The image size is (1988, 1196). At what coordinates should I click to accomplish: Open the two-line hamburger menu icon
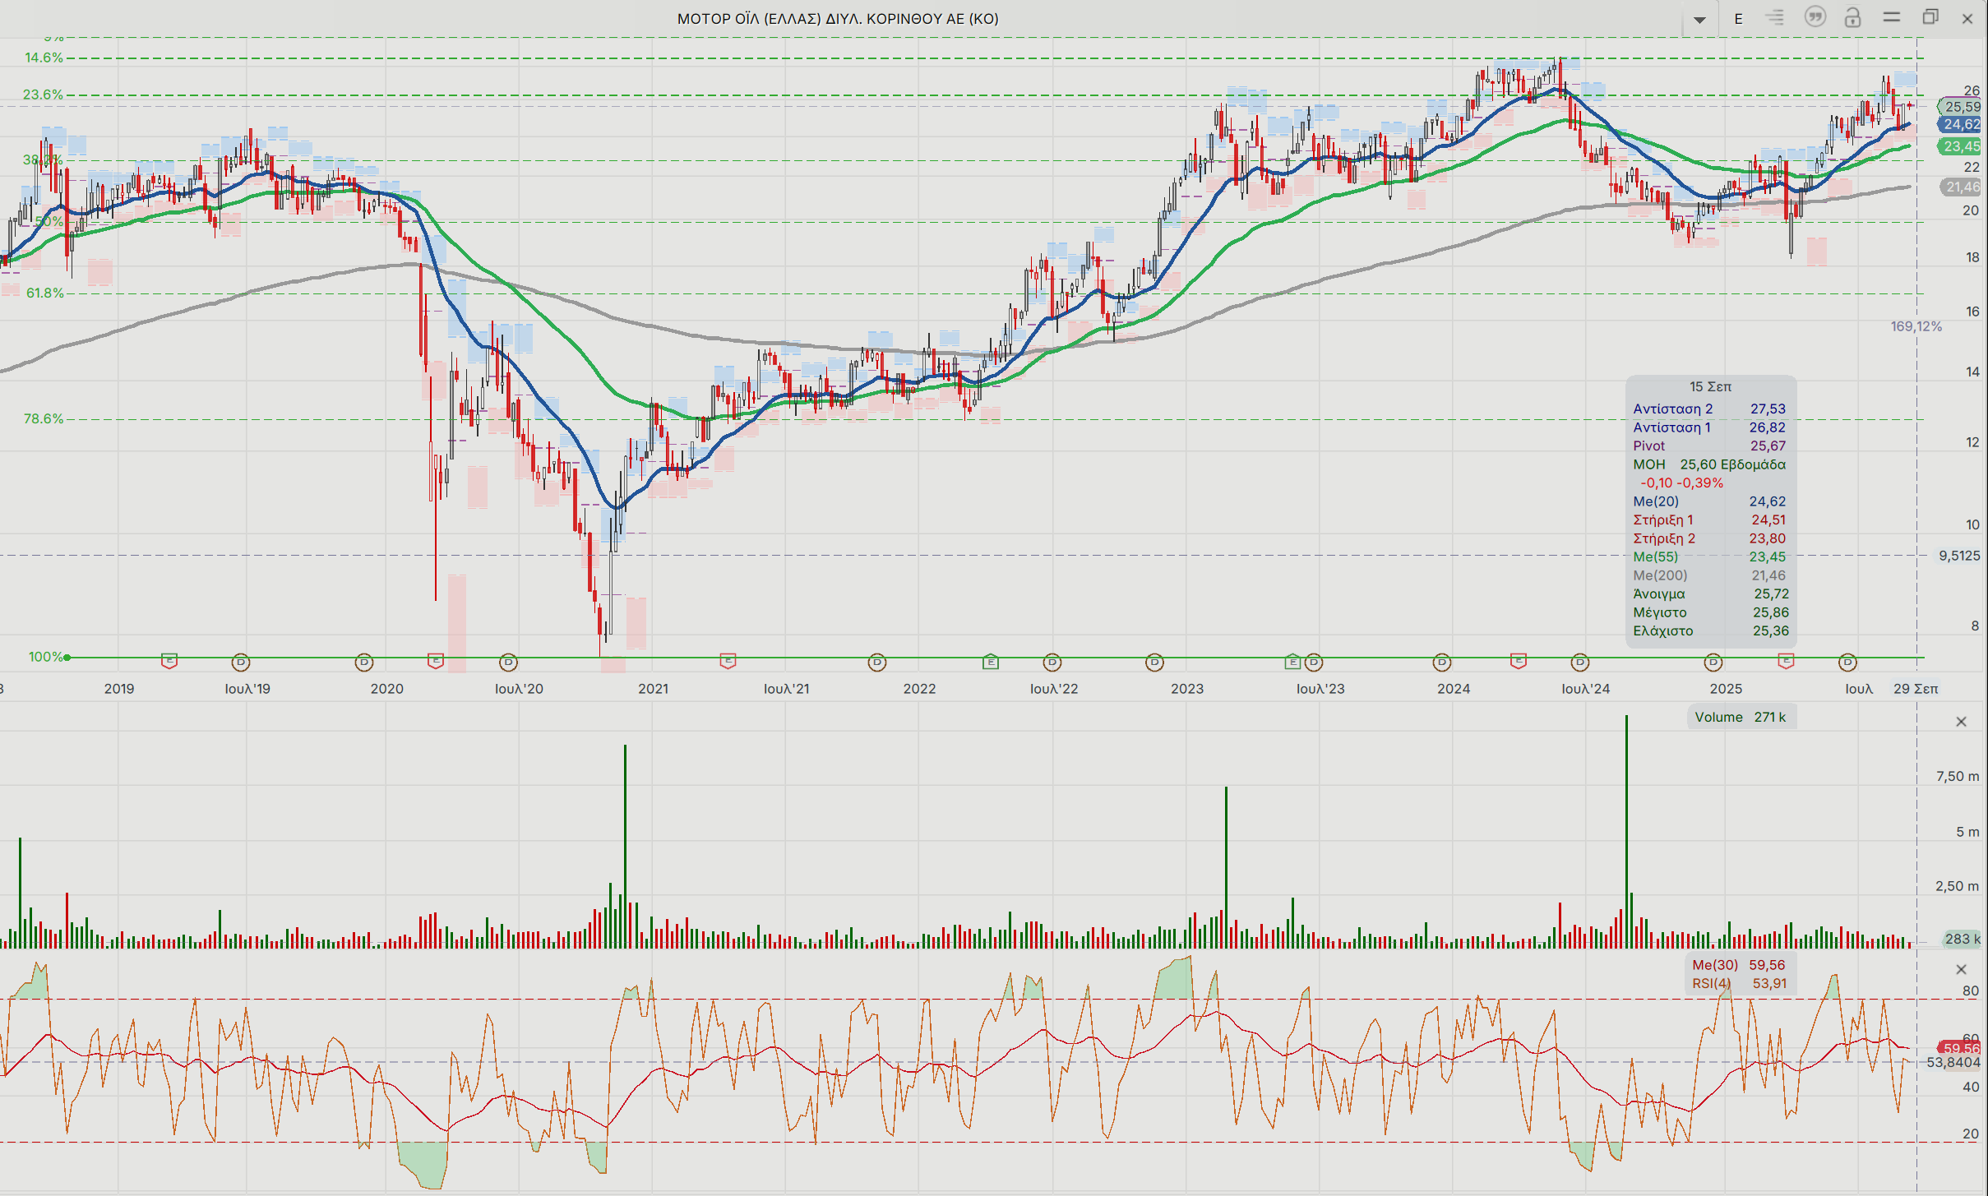[1892, 17]
